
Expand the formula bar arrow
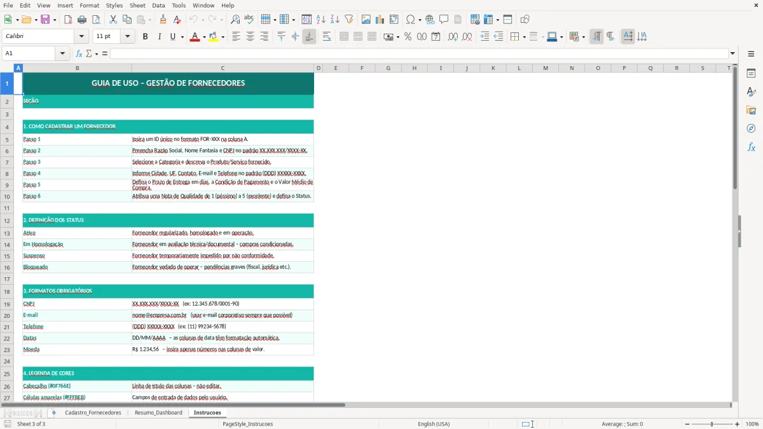tap(732, 53)
